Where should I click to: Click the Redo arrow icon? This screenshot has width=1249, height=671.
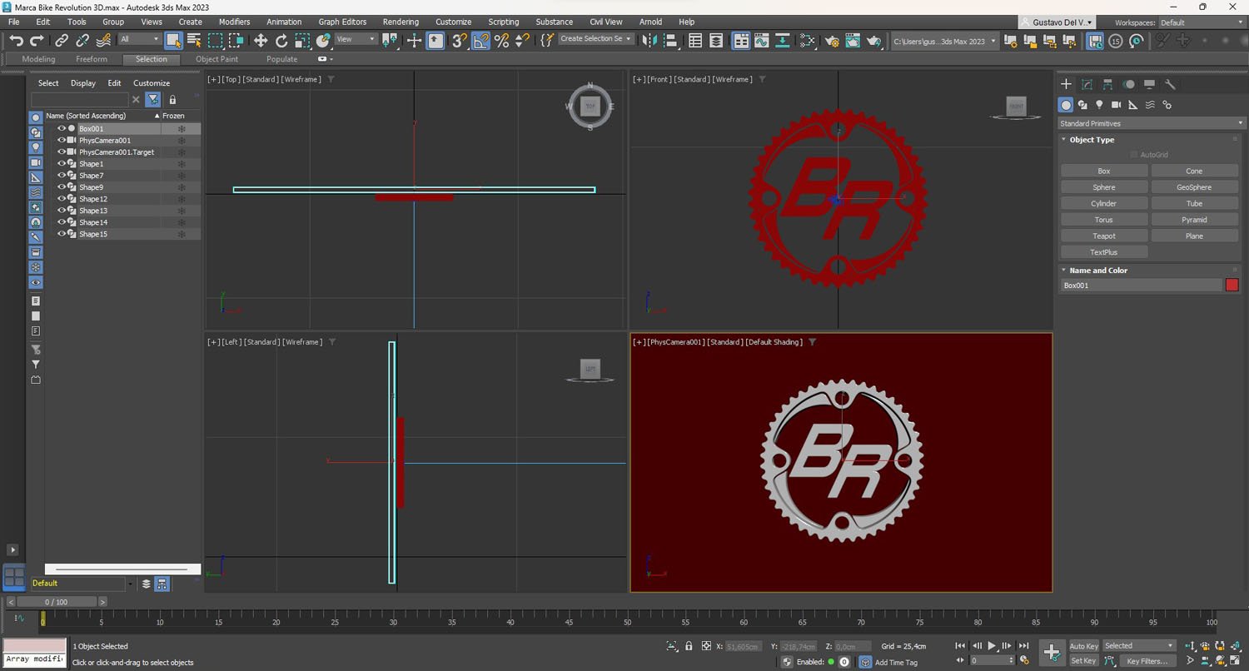pos(37,40)
